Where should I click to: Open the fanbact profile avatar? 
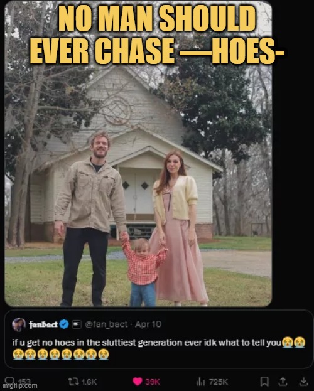[x=19, y=324]
